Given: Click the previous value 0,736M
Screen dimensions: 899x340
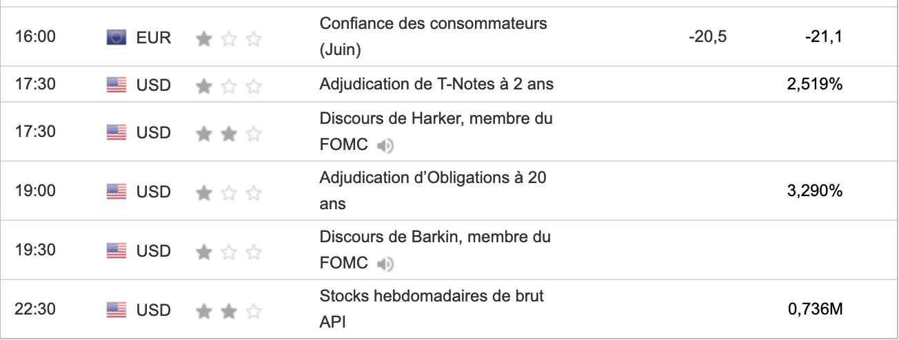Looking at the screenshot, I should pos(816,310).
